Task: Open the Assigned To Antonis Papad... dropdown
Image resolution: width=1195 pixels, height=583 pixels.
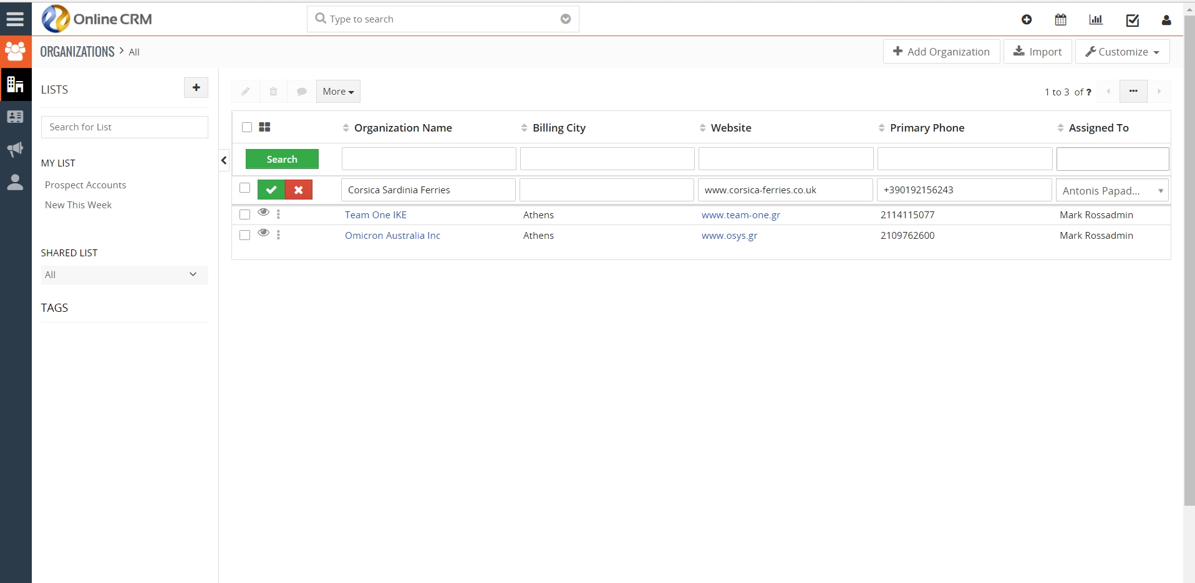Action: tap(1113, 191)
